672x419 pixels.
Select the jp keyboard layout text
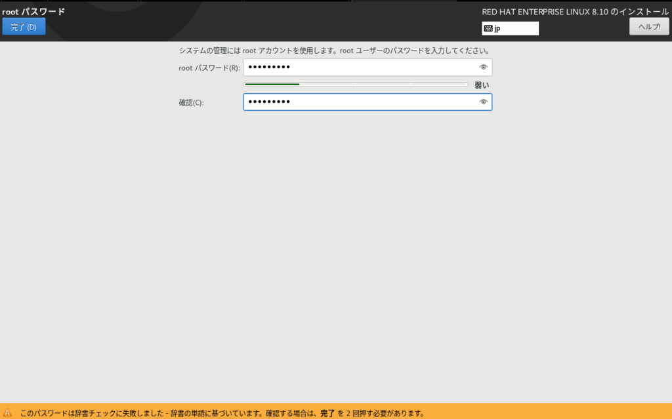(498, 28)
